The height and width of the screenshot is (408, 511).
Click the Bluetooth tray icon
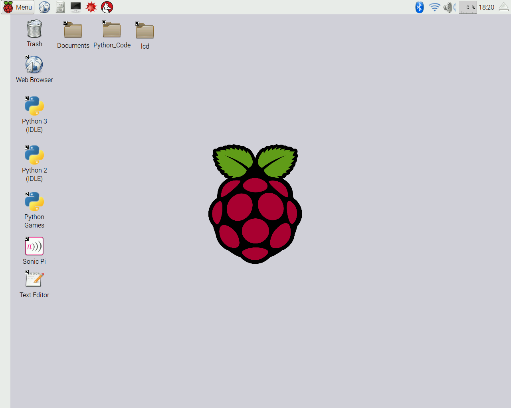(x=419, y=7)
